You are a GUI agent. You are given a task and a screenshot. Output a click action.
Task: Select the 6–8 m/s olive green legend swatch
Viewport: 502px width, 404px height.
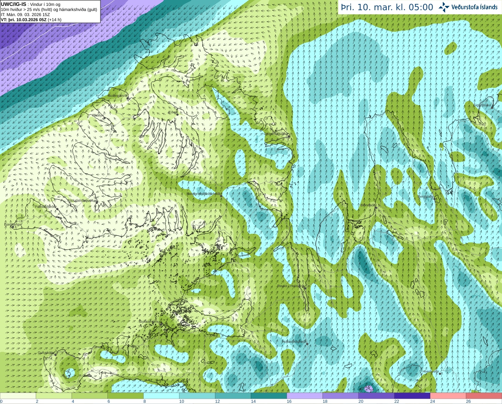[x=125, y=396]
